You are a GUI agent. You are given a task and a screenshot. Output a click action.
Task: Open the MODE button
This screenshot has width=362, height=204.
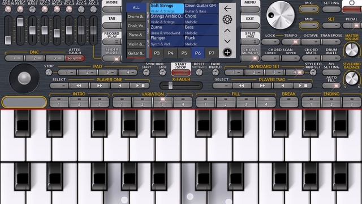tap(112, 9)
